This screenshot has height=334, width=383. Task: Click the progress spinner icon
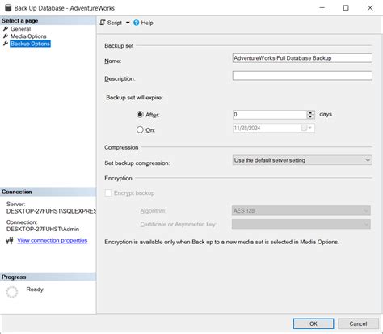pyautogui.click(x=12, y=292)
